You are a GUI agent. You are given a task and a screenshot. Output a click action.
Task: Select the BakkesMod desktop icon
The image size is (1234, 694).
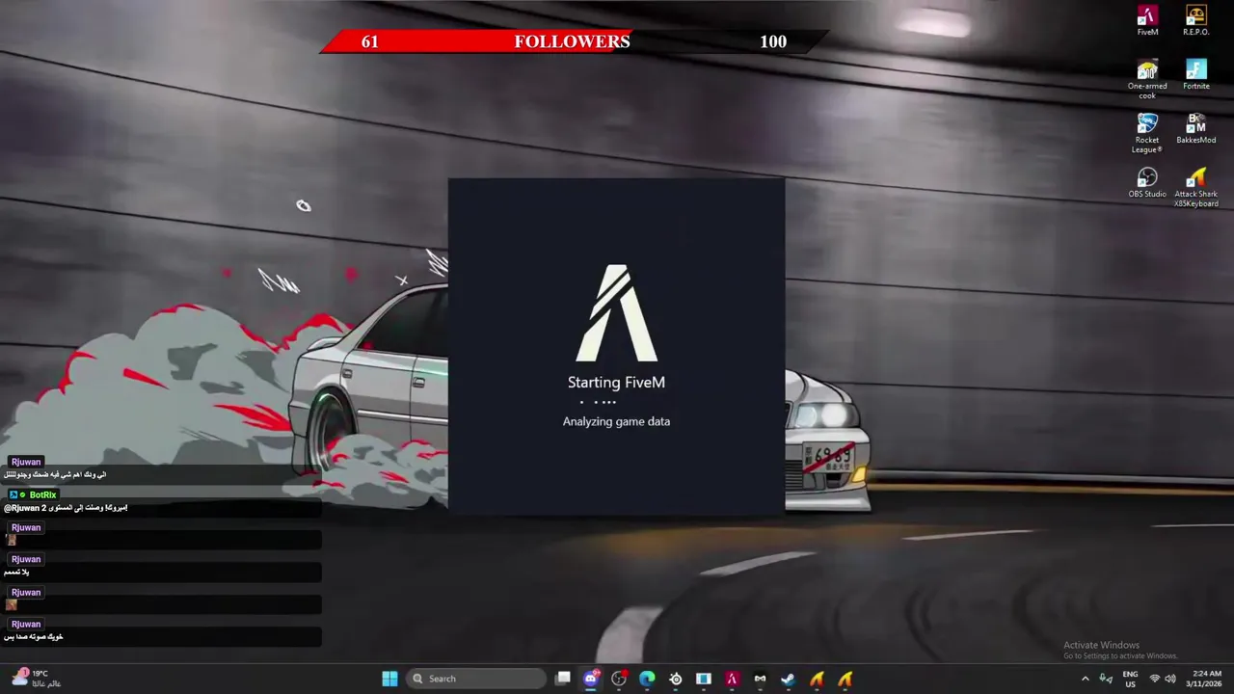pyautogui.click(x=1195, y=129)
